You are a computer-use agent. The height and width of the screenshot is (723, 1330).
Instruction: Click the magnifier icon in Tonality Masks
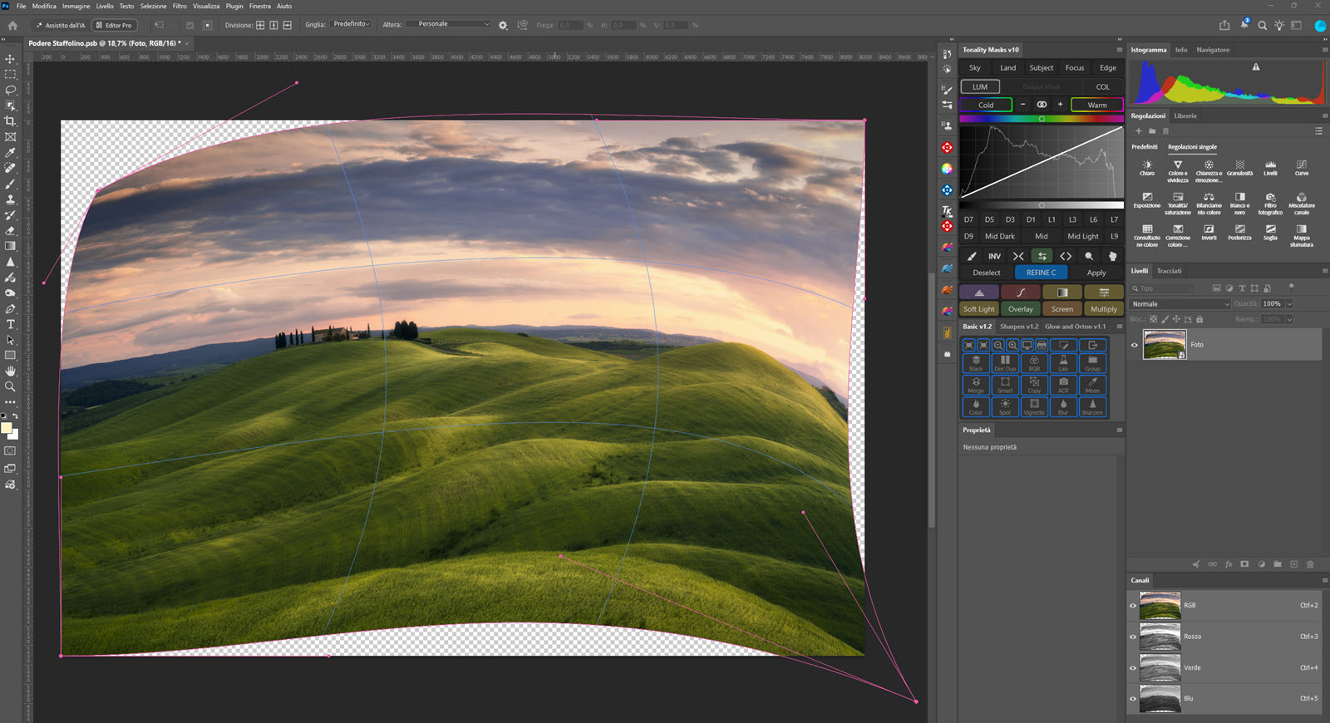click(1089, 256)
